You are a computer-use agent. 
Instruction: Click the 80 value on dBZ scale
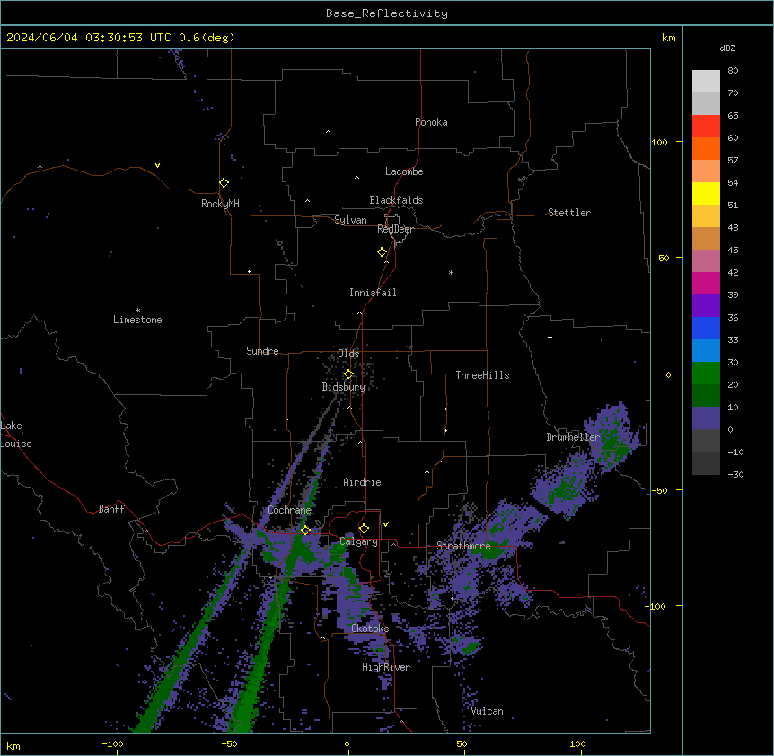733,71
